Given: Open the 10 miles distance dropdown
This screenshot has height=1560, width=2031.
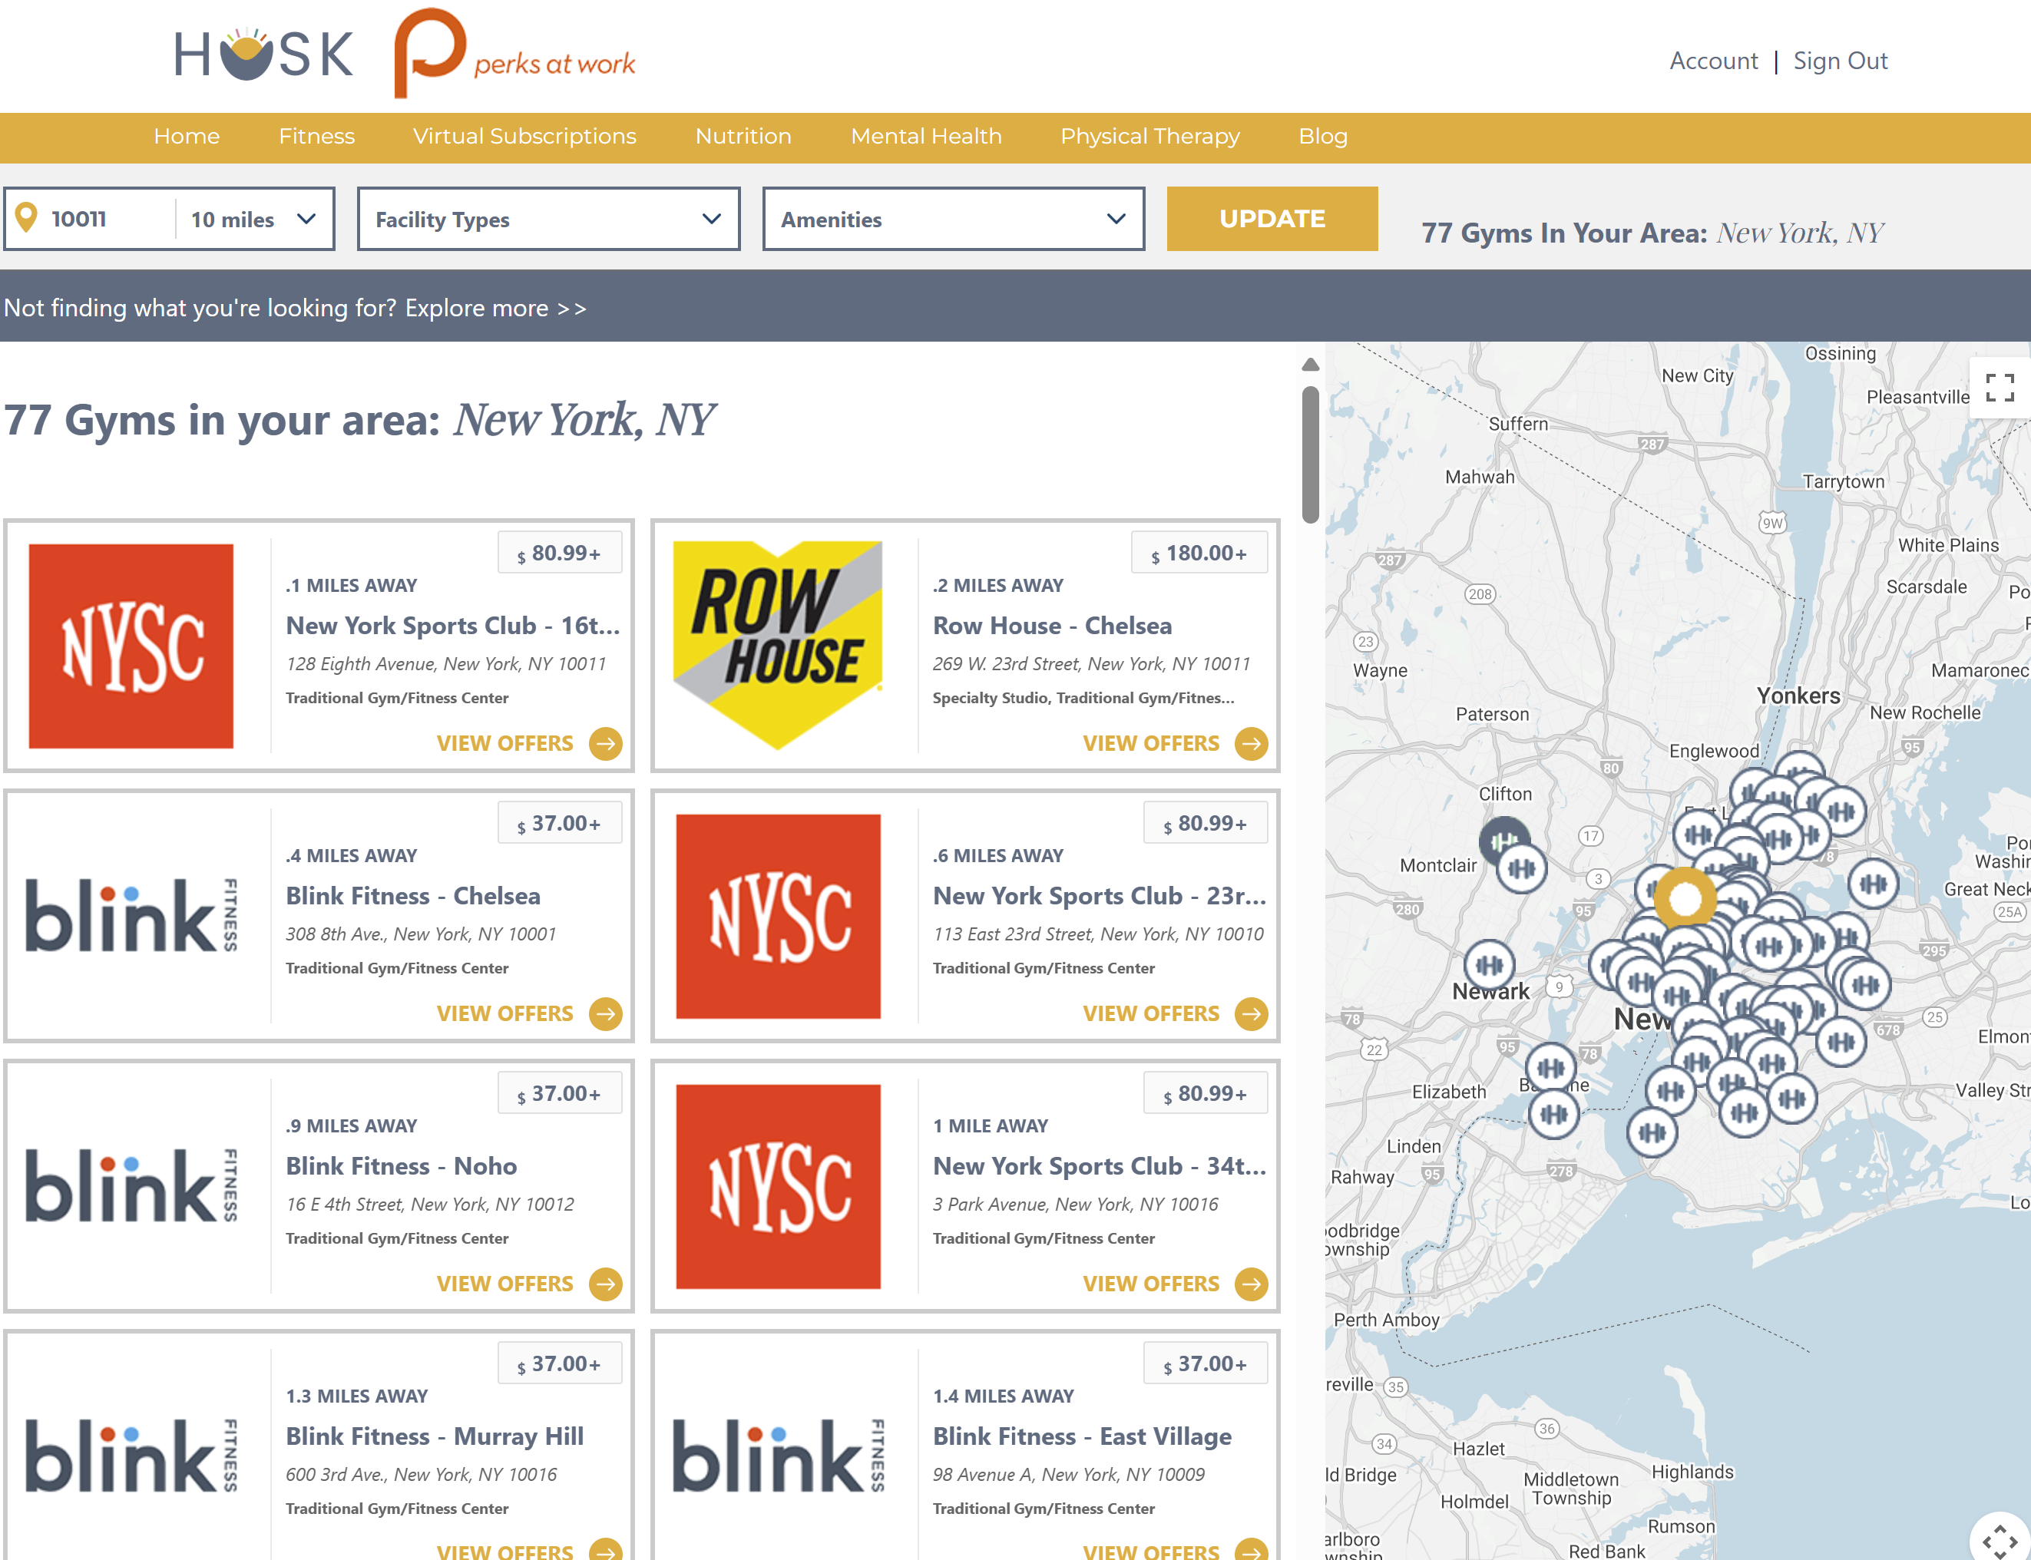Looking at the screenshot, I should [253, 219].
